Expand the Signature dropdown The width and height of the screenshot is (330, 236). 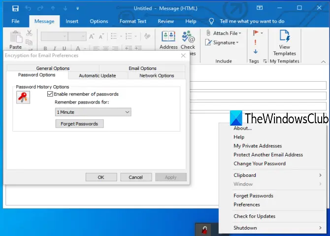237,42
